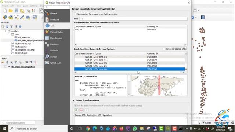Open the Data Sources tab
Image resolution: width=235 pixels, height=132 pixels.
57,38
